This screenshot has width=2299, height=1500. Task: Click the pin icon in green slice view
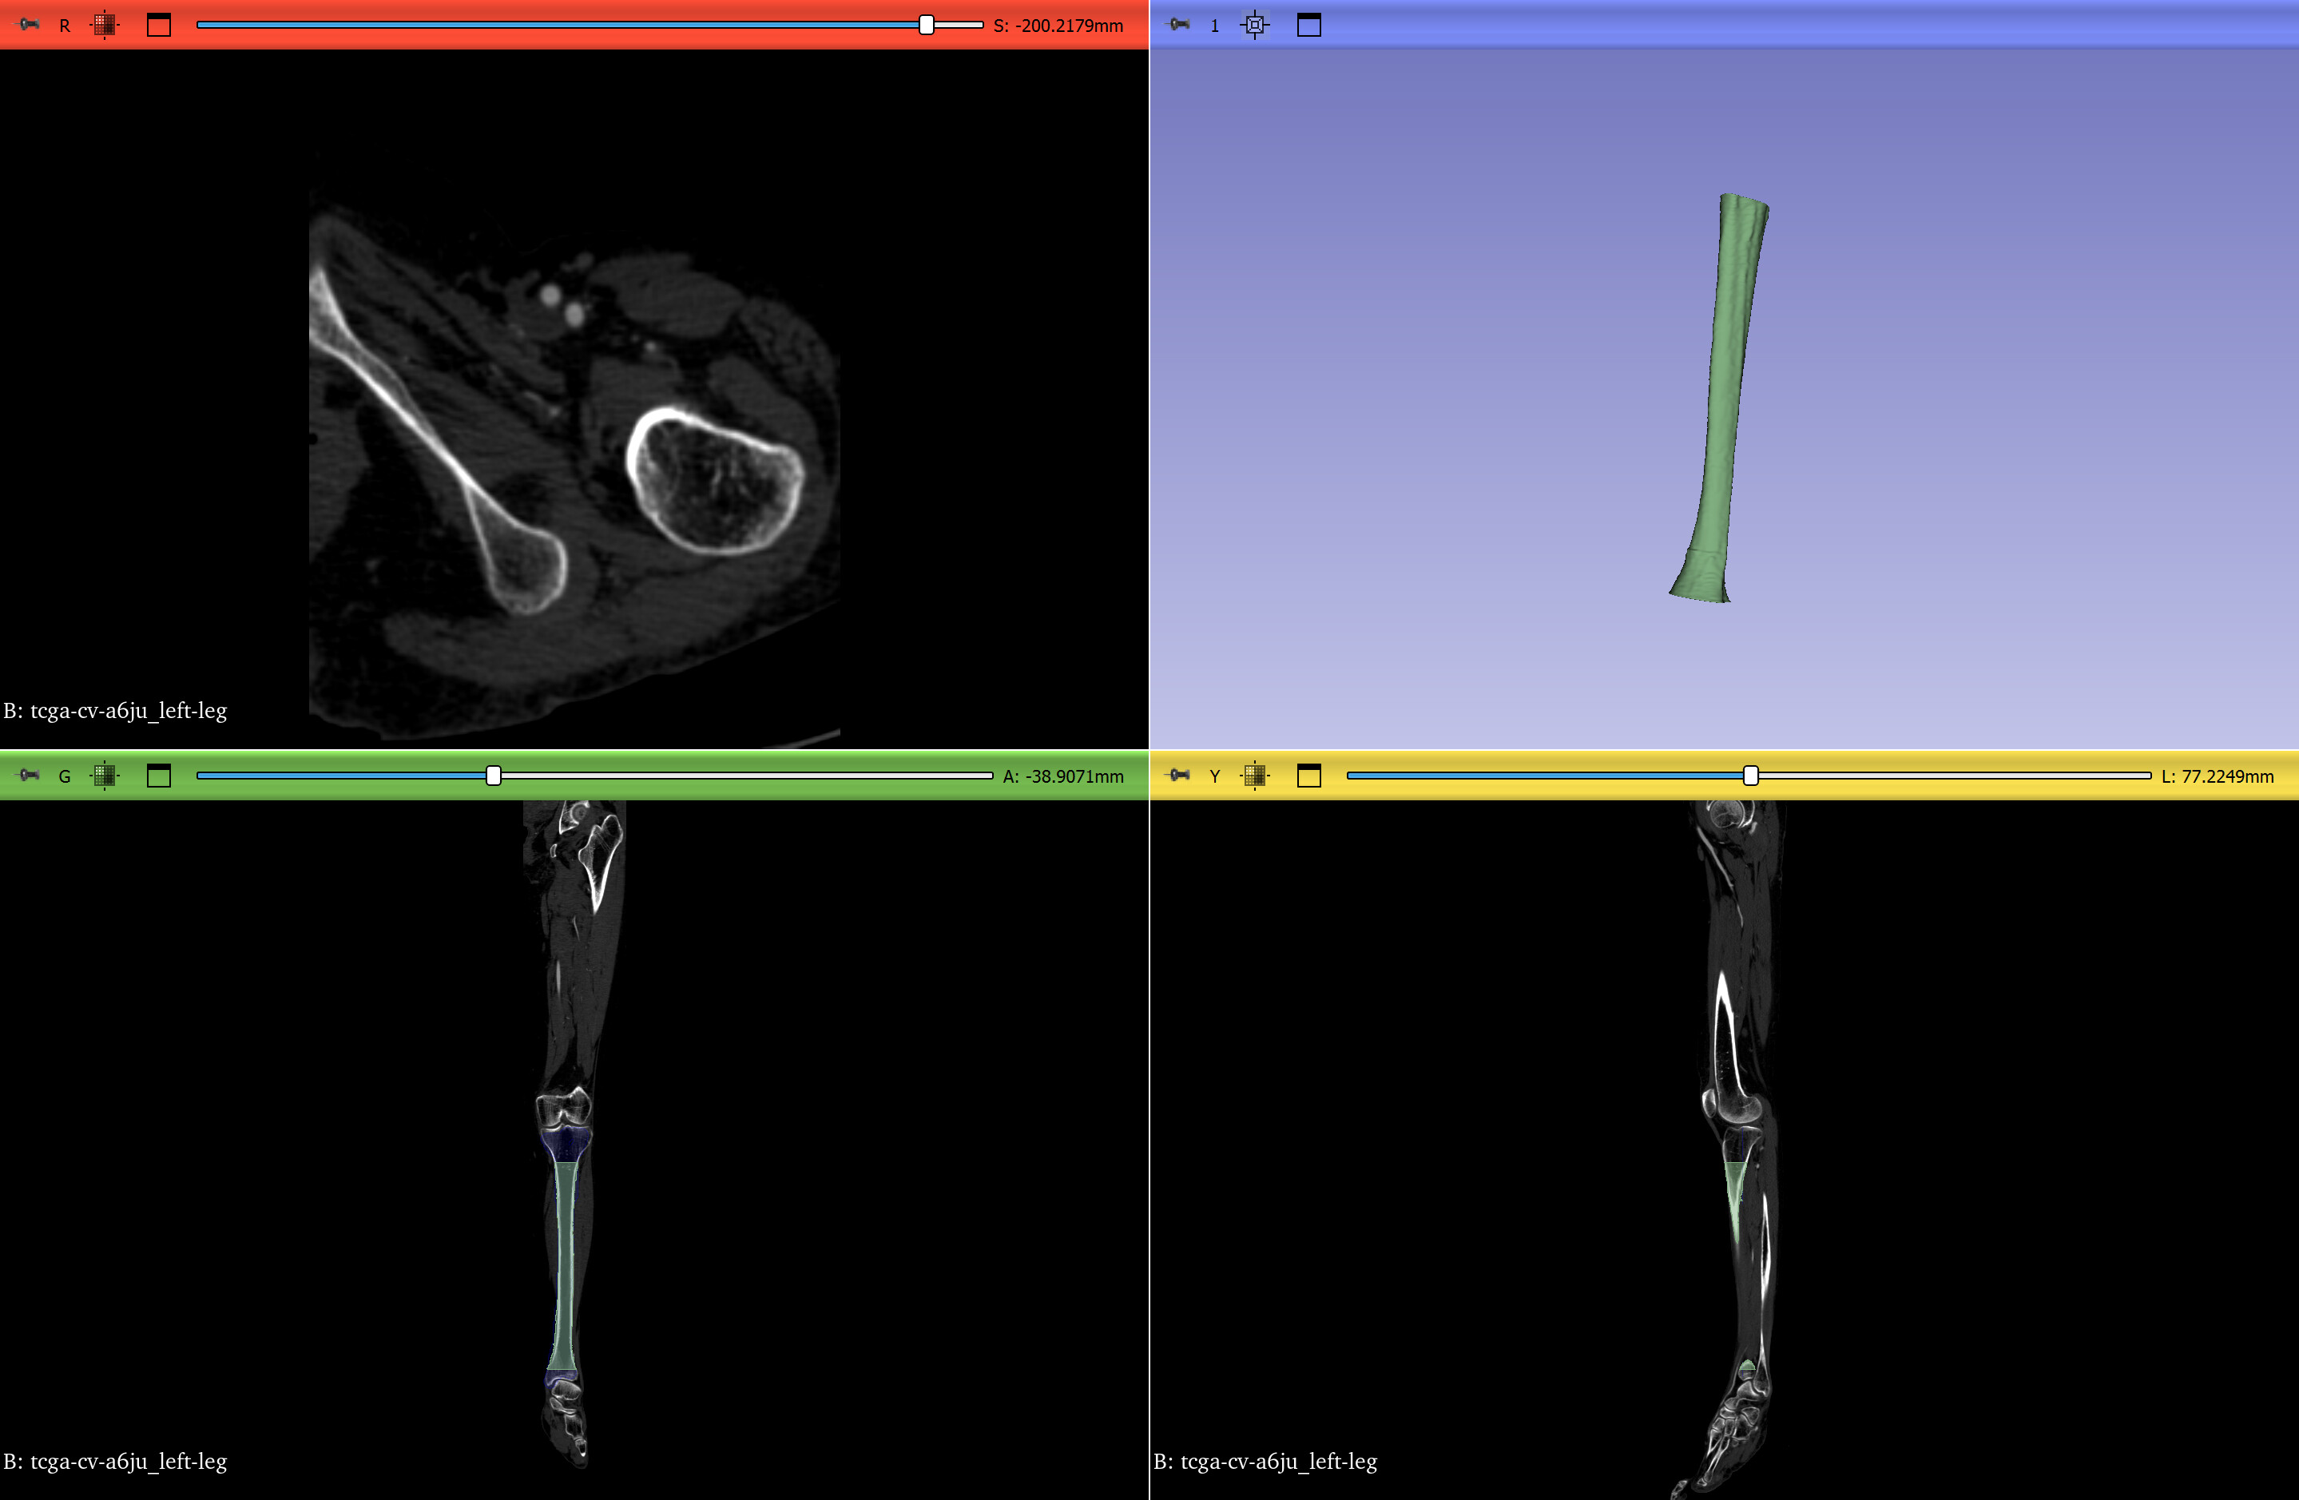tap(29, 776)
